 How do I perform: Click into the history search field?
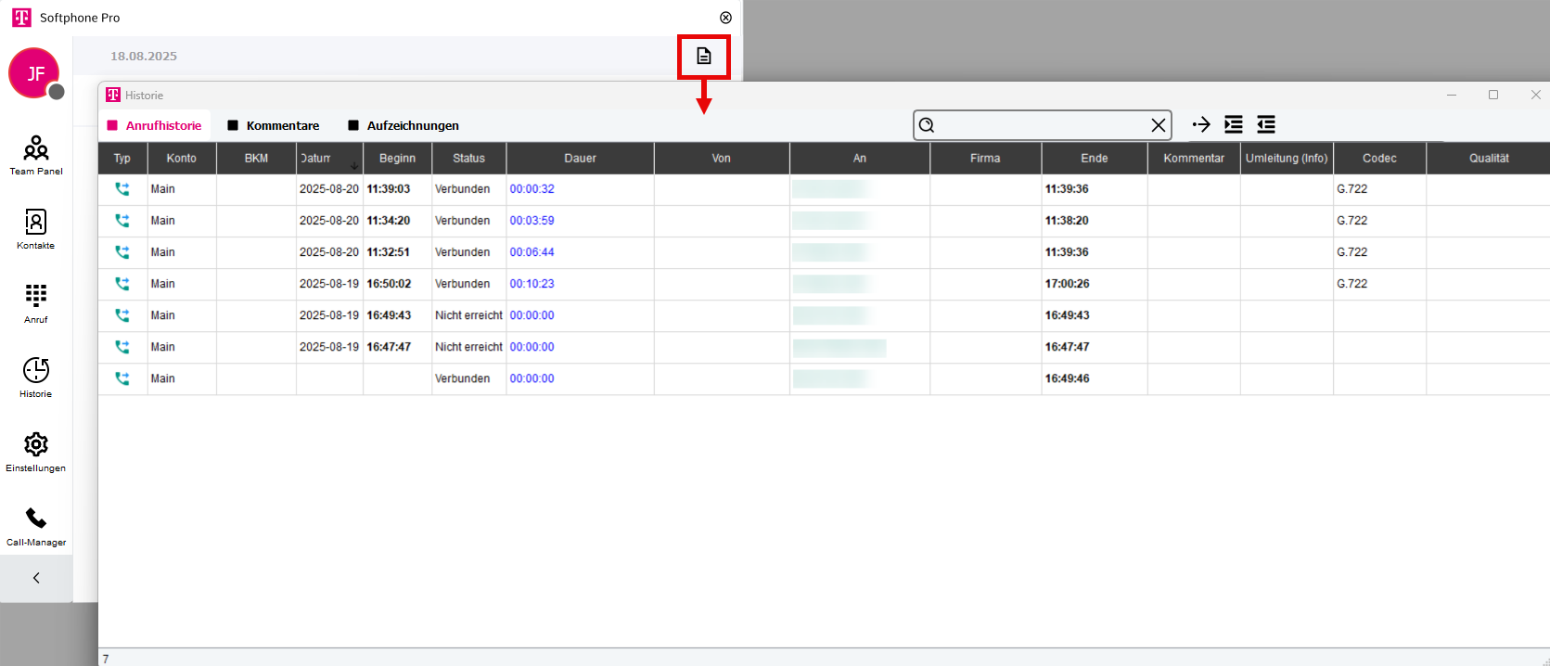click(x=1039, y=125)
